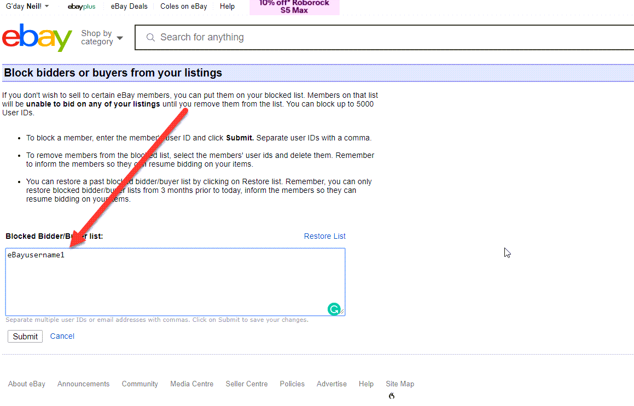The height and width of the screenshot is (406, 634).
Task: Open the Media Centre footer link
Action: (x=191, y=384)
